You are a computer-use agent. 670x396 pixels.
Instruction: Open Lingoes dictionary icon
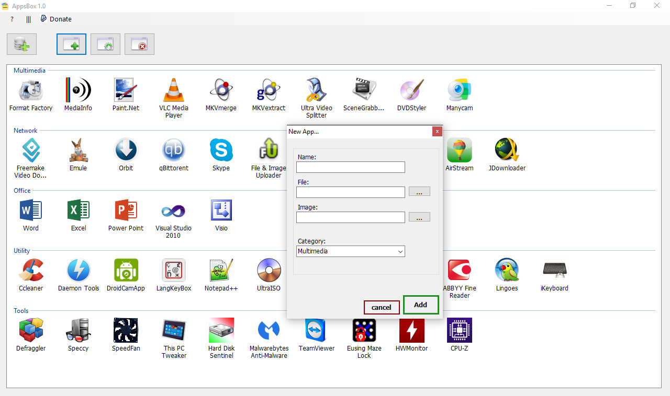pos(507,271)
